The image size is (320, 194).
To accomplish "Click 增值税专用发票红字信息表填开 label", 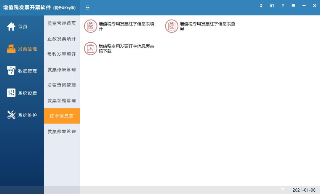I will [x=126, y=26].
